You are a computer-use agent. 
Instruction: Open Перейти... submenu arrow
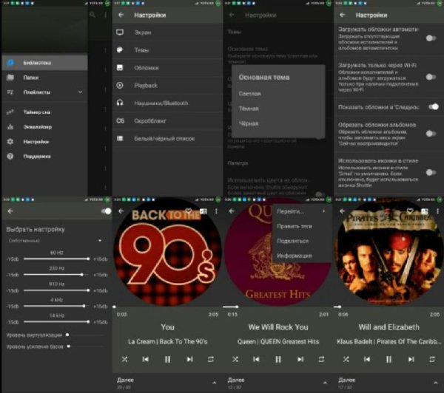coord(323,211)
